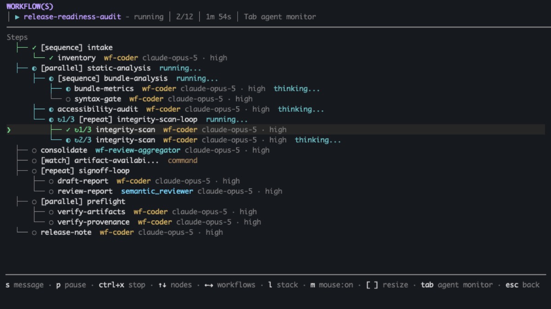
Task: Collapse the [parallel] static-analysis node
Action: tap(96, 68)
